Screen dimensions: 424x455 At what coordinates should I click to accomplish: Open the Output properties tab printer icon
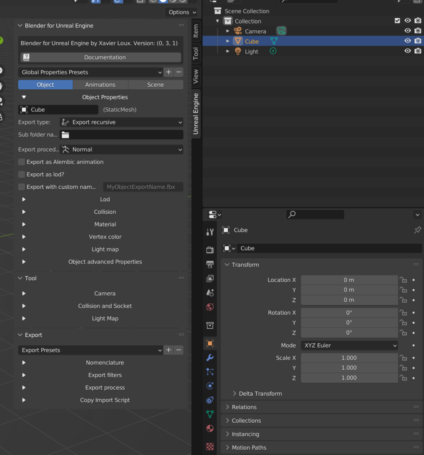click(x=210, y=264)
